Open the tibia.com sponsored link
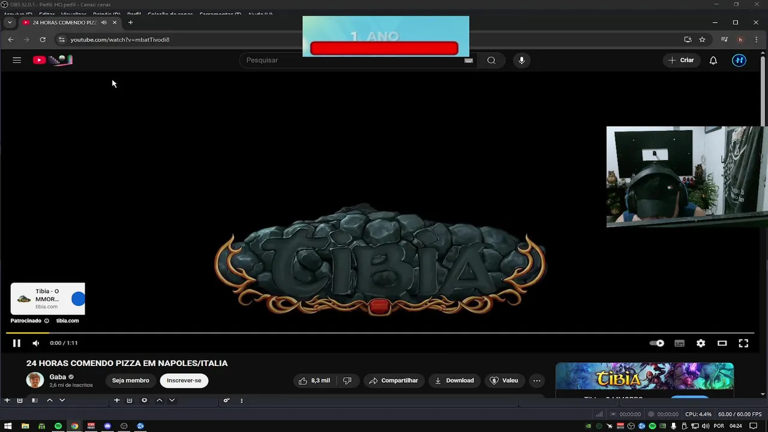Image resolution: width=768 pixels, height=432 pixels. 67,320
